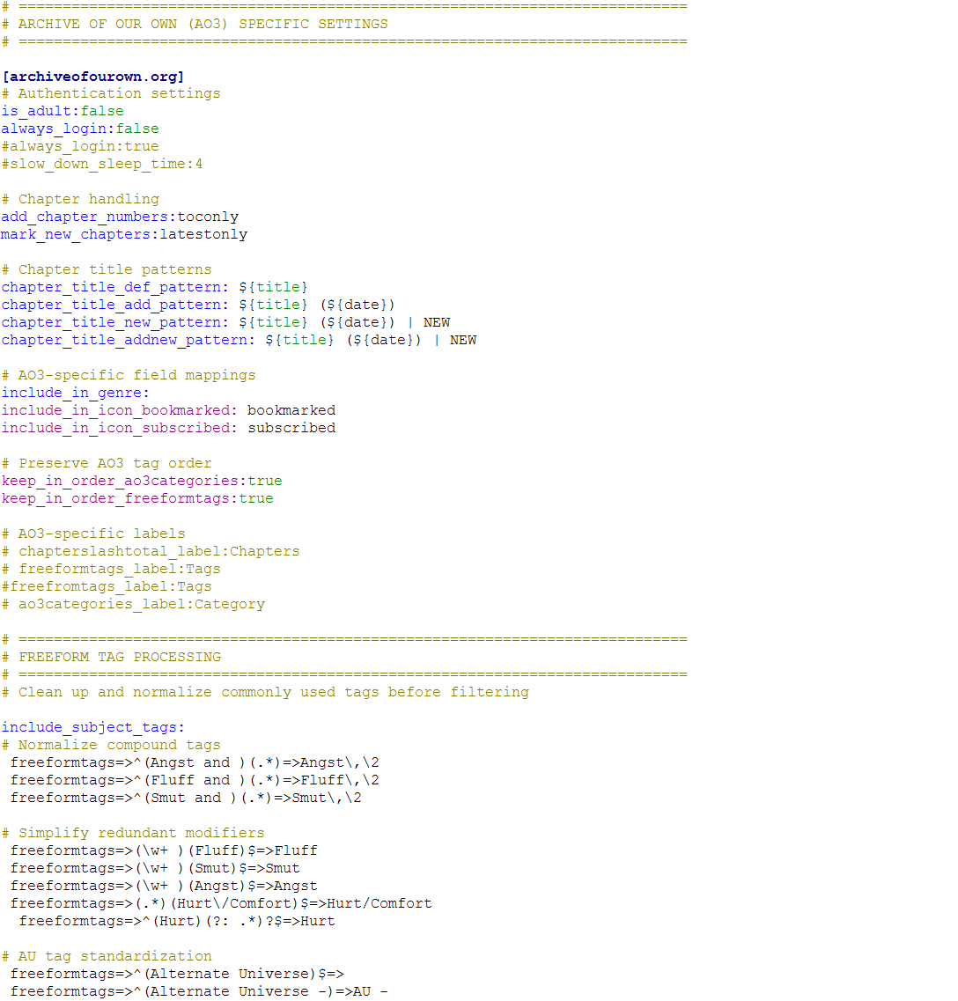The image size is (958, 1001).
Task: Click the (Smut)$=>Smut rule line
Action: (155, 868)
